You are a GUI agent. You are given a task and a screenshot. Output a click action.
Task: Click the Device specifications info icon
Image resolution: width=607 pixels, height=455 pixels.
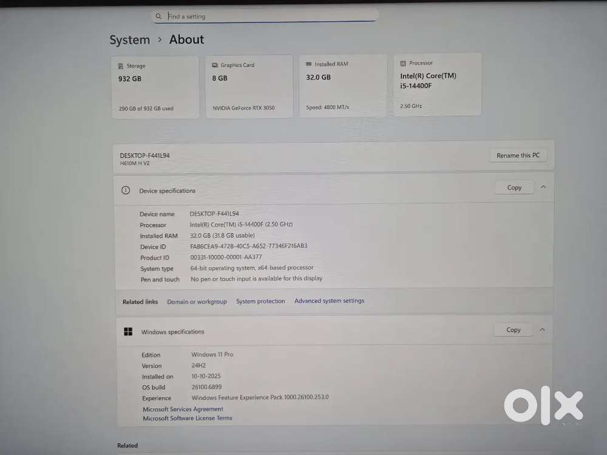coord(126,190)
